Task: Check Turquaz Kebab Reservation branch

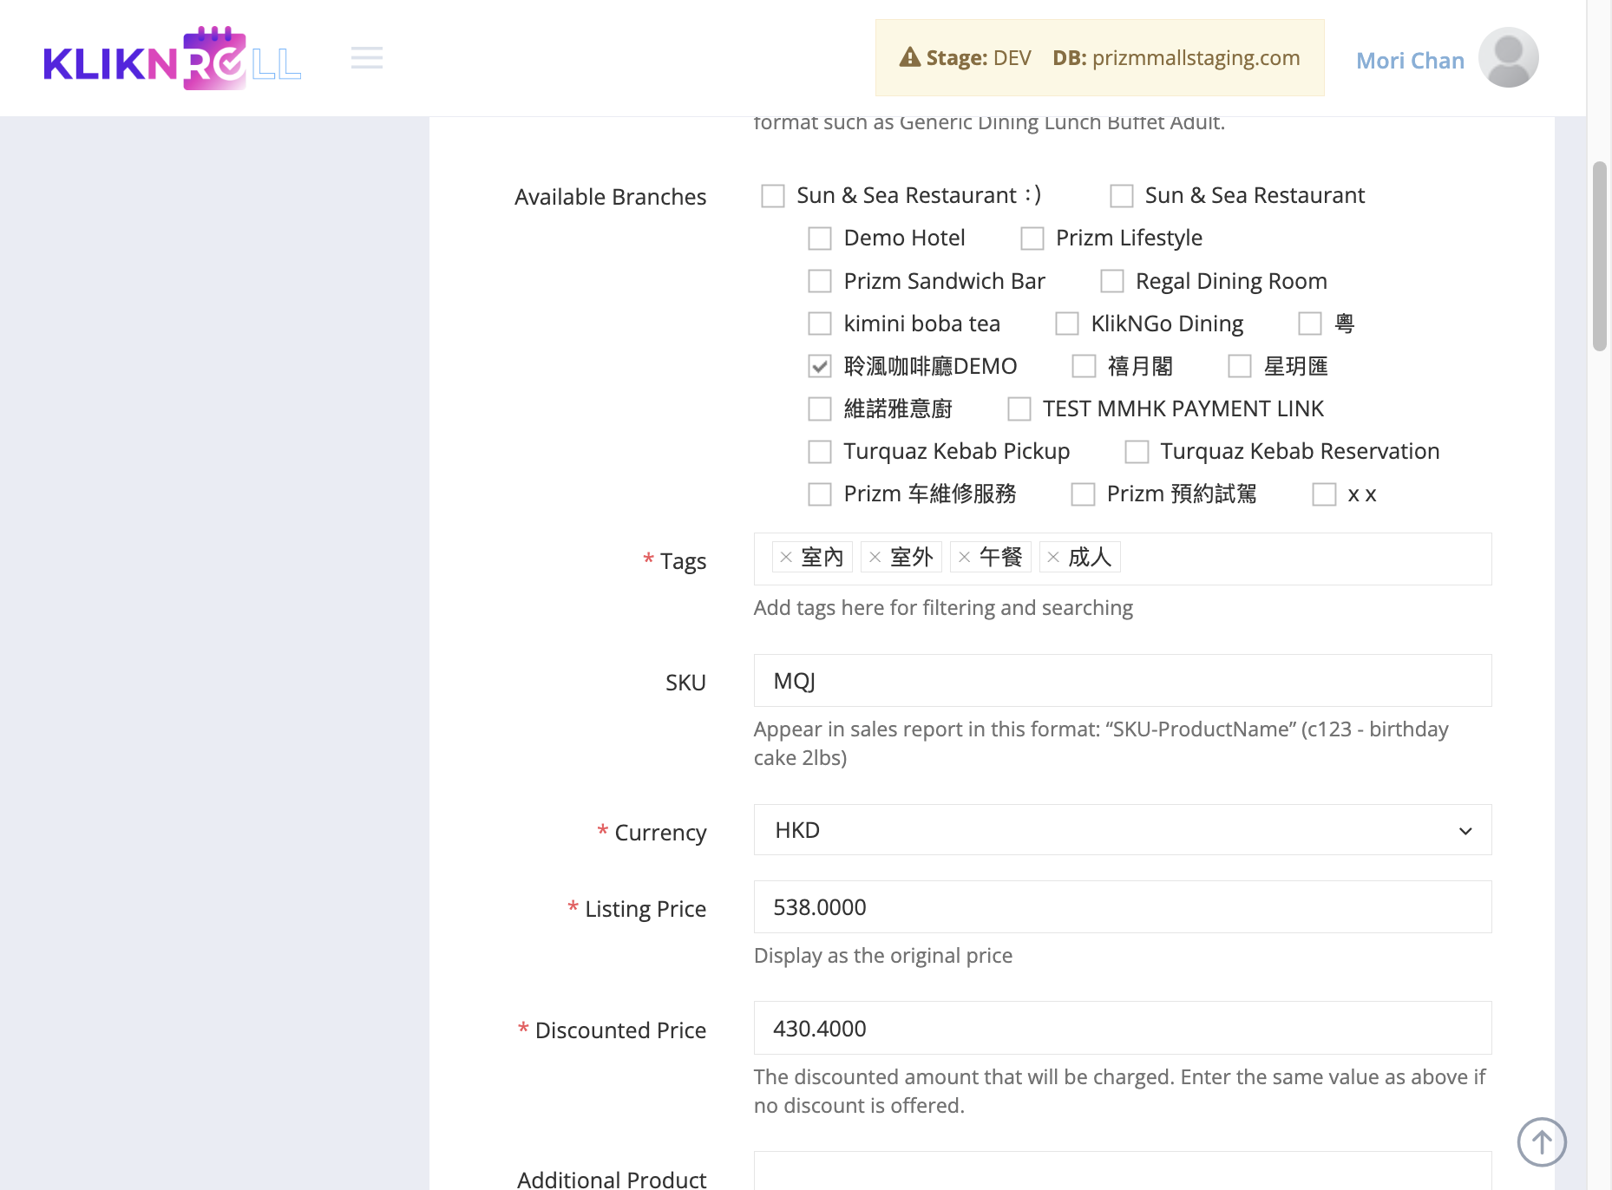Action: point(1137,452)
